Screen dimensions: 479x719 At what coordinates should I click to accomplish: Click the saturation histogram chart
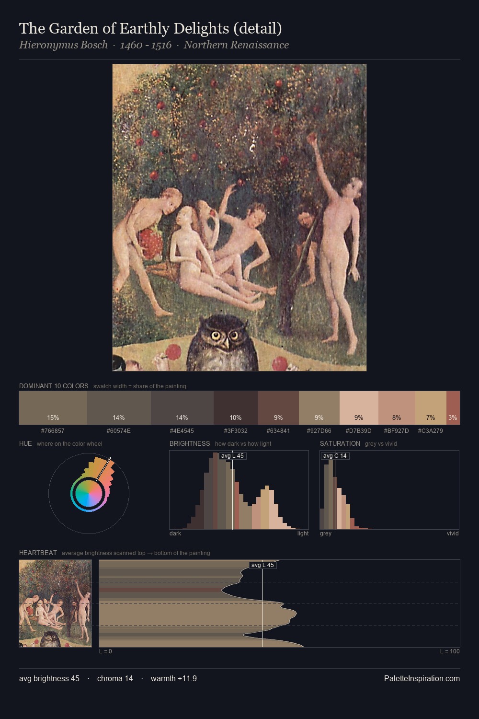pos(389,490)
